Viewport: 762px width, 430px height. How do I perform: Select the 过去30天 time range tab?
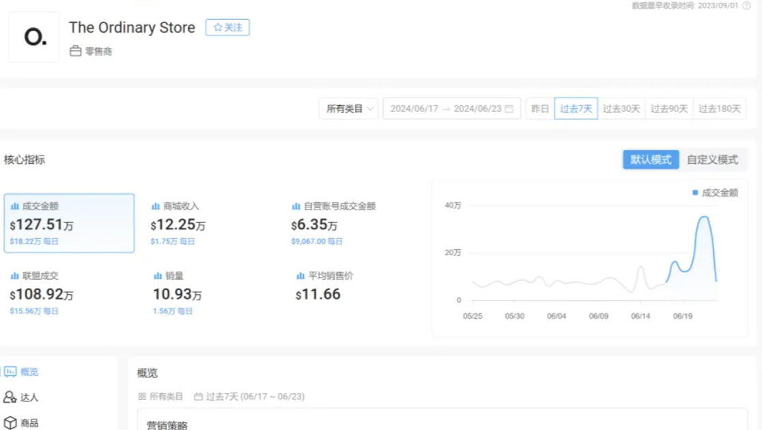click(621, 109)
